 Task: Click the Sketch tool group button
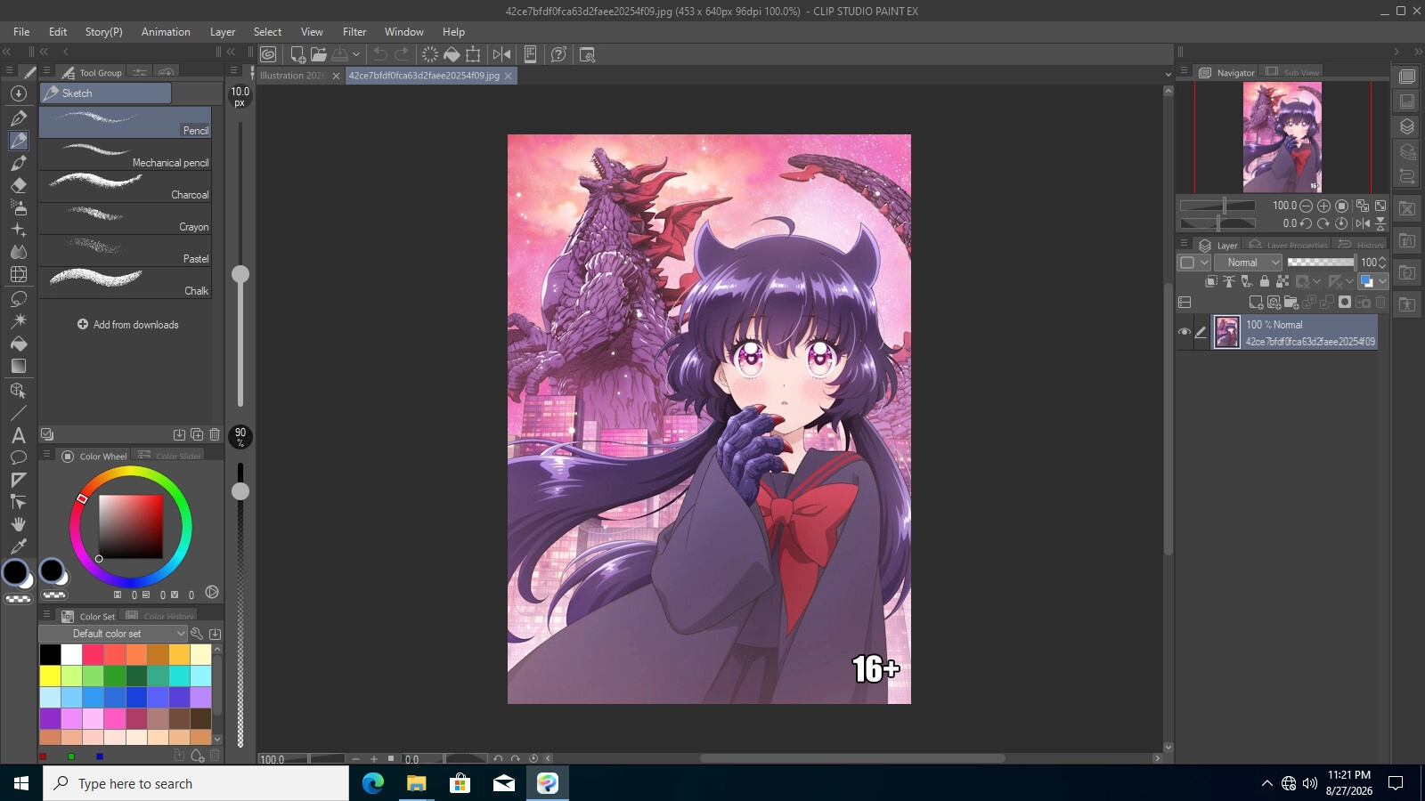pyautogui.click(x=105, y=93)
